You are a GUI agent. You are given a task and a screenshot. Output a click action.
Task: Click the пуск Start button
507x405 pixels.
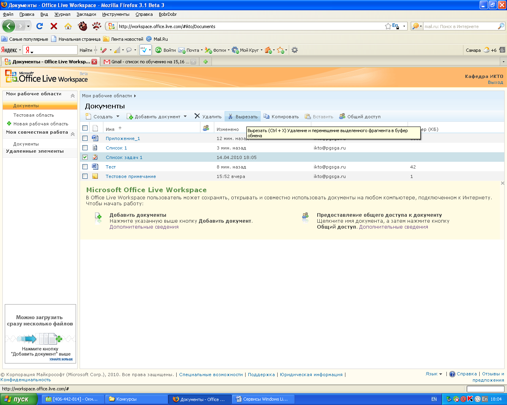point(19,399)
